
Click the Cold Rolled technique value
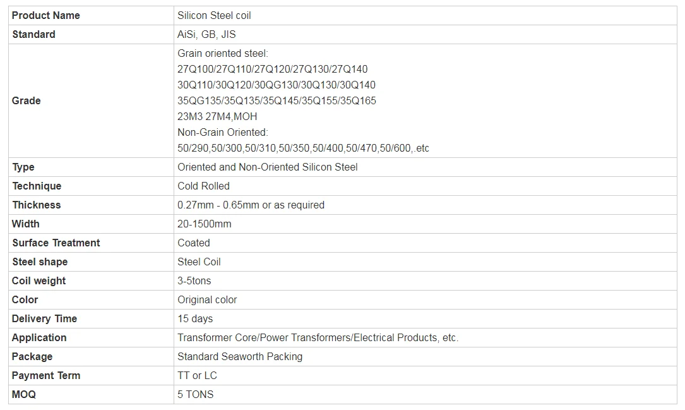pyautogui.click(x=203, y=186)
